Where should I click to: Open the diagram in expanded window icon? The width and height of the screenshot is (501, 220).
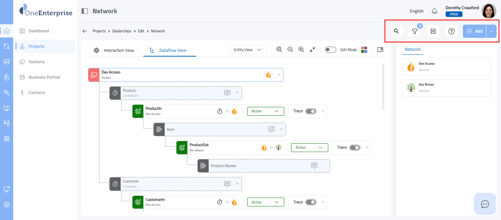pos(380,50)
